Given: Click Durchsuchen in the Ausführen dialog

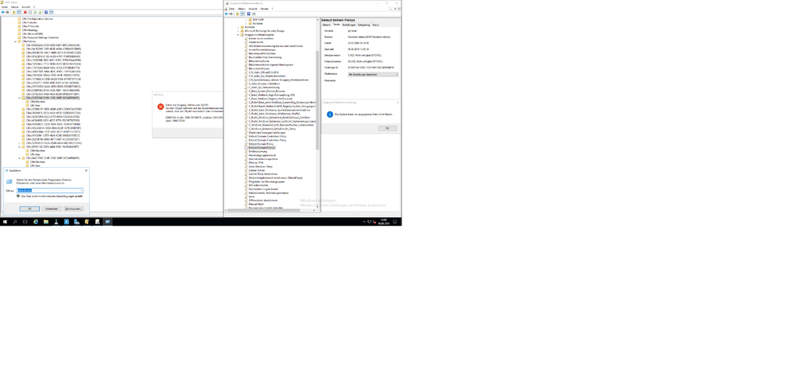Looking at the screenshot, I should 73,208.
